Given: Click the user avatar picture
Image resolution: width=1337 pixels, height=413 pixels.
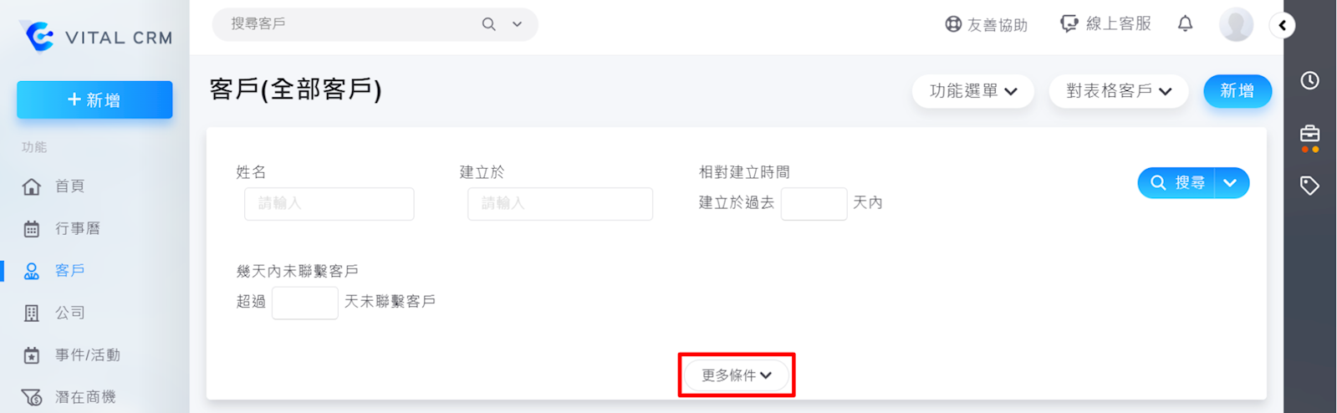Looking at the screenshot, I should 1236,24.
